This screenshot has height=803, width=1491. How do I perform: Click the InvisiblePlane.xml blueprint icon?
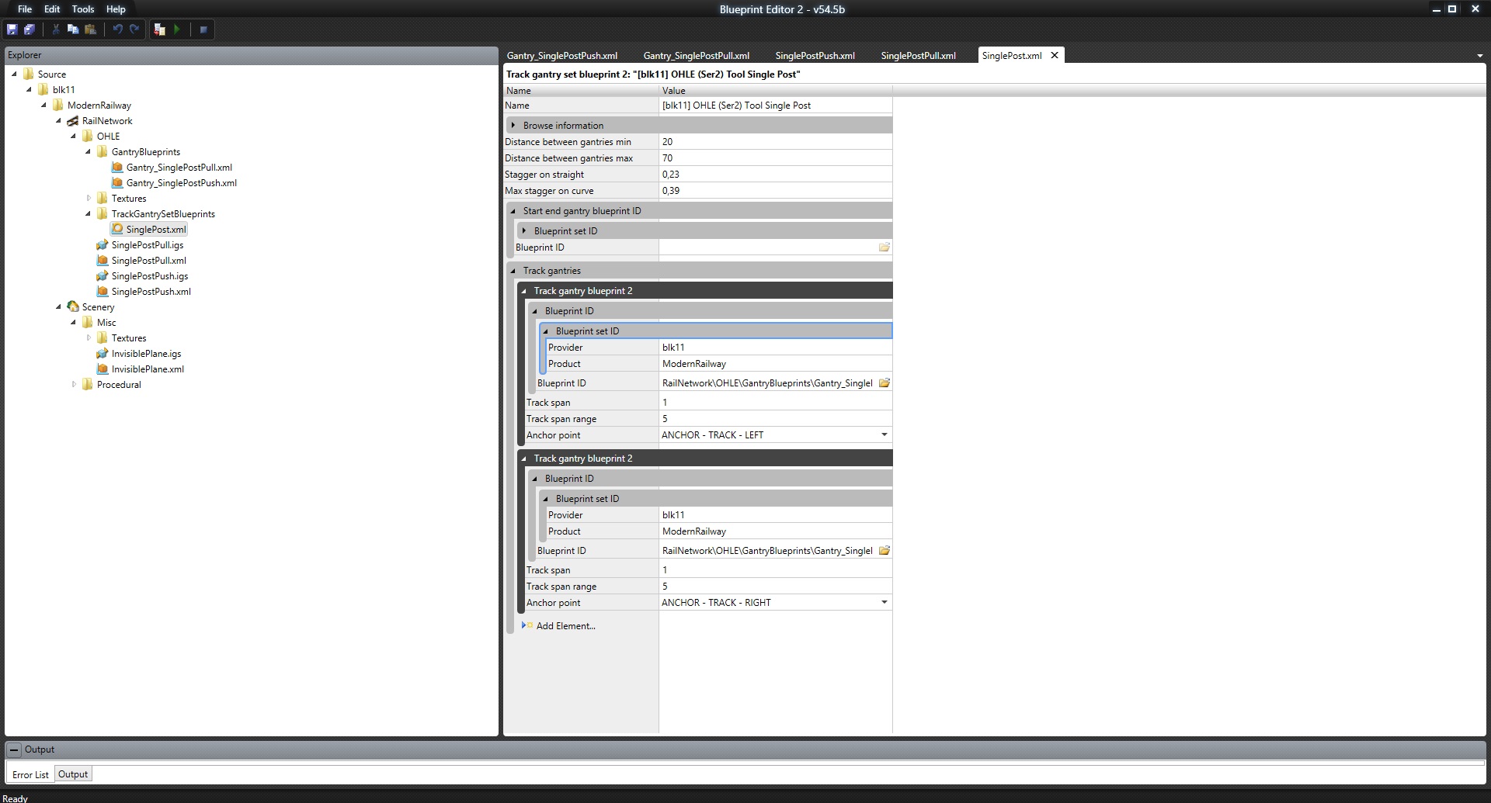tap(103, 369)
